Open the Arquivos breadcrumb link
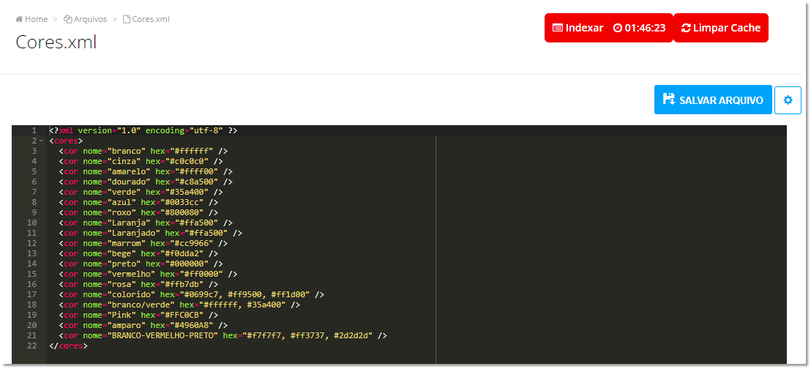Viewport: 811px width, 369px height. coord(86,19)
